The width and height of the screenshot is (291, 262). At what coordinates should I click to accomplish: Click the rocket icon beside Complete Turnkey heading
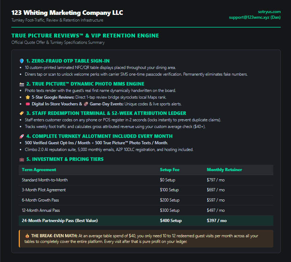[x=22, y=136]
